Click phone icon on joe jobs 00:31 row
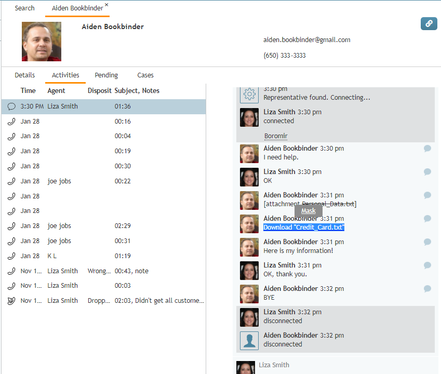This screenshot has height=374, width=441. pyautogui.click(x=11, y=241)
